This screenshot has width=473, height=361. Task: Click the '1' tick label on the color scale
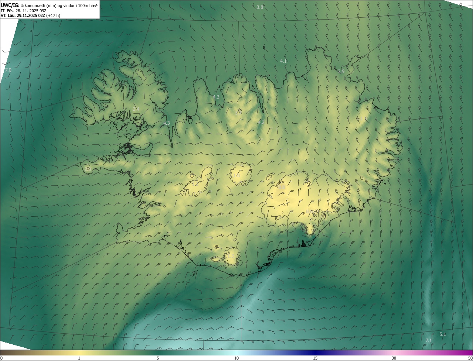(x=79, y=358)
